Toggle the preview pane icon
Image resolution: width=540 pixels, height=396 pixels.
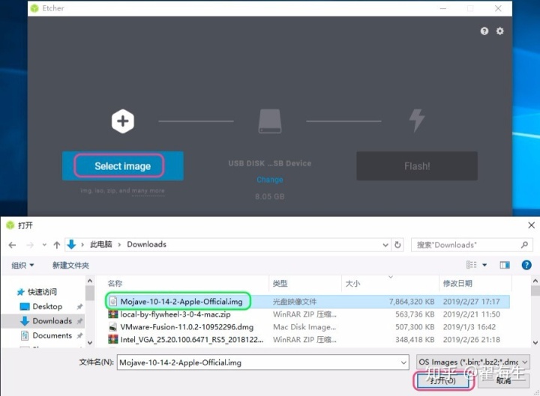click(x=505, y=265)
